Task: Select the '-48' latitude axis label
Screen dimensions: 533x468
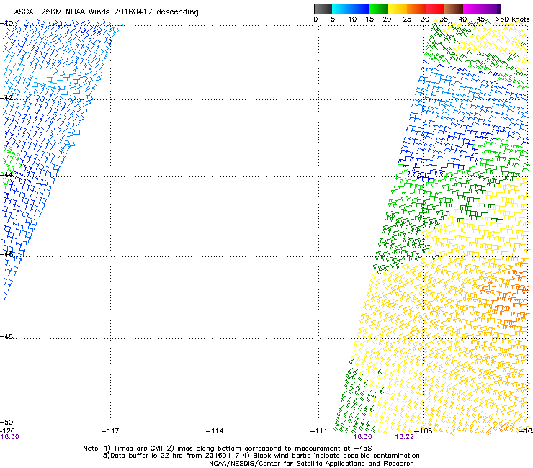Action: click(6, 336)
